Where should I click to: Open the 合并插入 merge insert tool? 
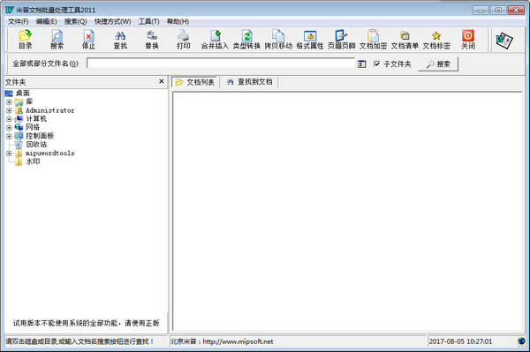(215, 40)
